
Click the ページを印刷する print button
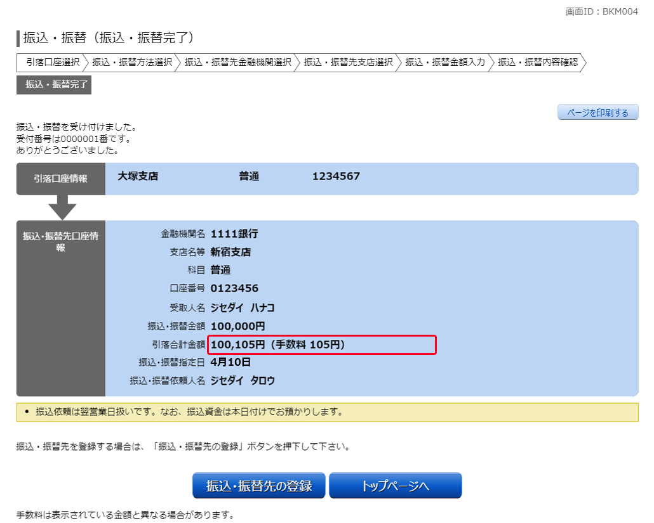[x=597, y=113]
